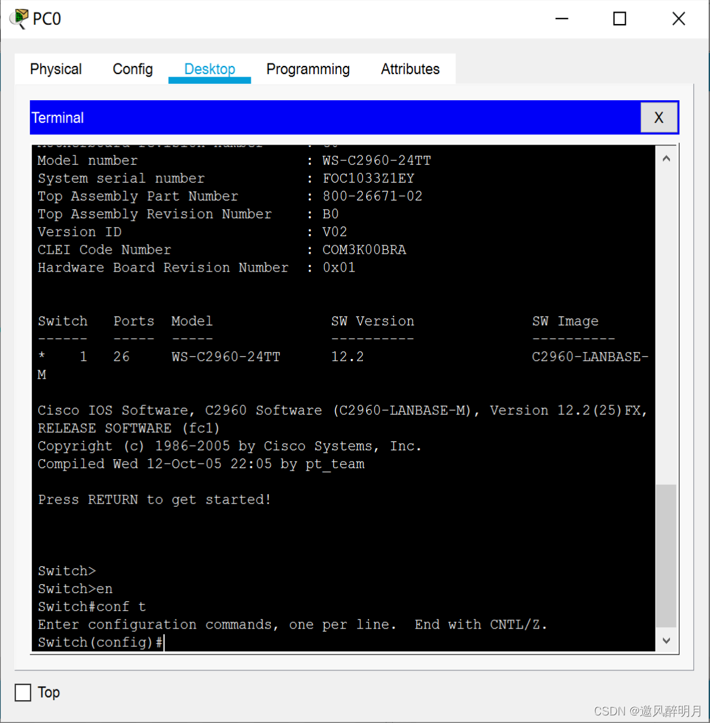The width and height of the screenshot is (710, 723).
Task: Click the 'Press RETURN to get started!' text
Action: (x=155, y=500)
